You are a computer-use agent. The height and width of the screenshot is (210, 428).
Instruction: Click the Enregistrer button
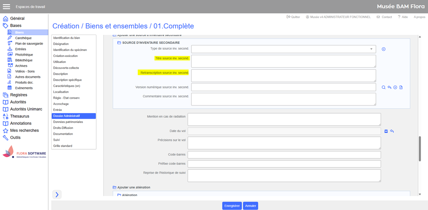tap(232, 206)
